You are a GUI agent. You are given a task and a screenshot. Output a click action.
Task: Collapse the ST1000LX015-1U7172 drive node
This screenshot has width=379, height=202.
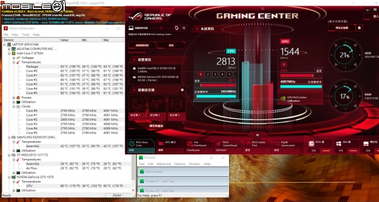(9, 155)
